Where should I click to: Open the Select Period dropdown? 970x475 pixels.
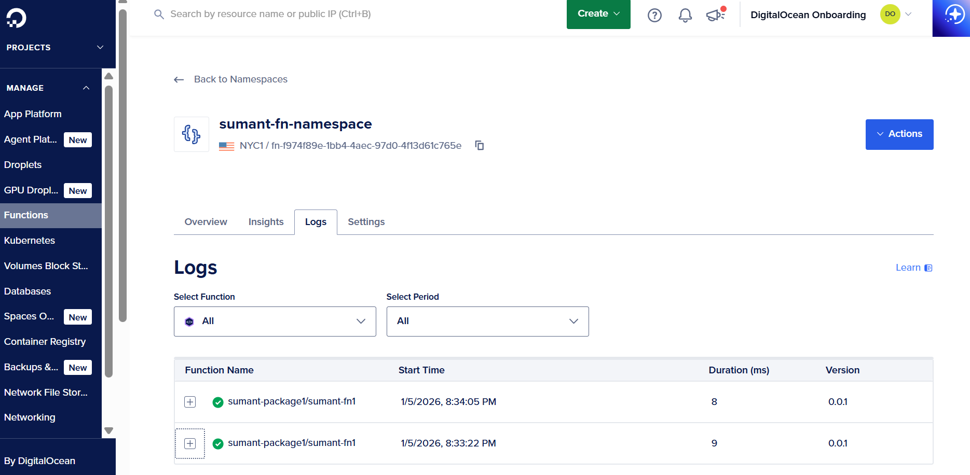click(487, 322)
